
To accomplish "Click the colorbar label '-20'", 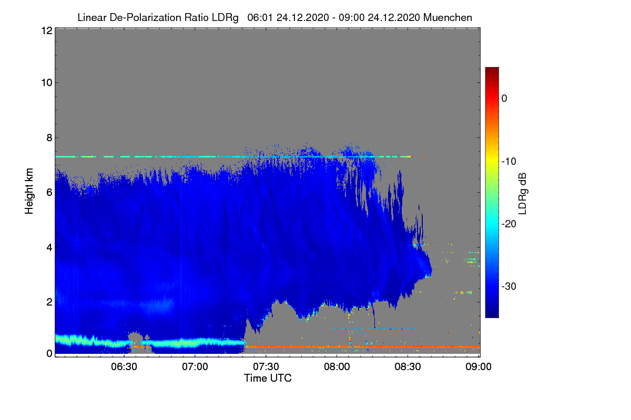I will [510, 224].
